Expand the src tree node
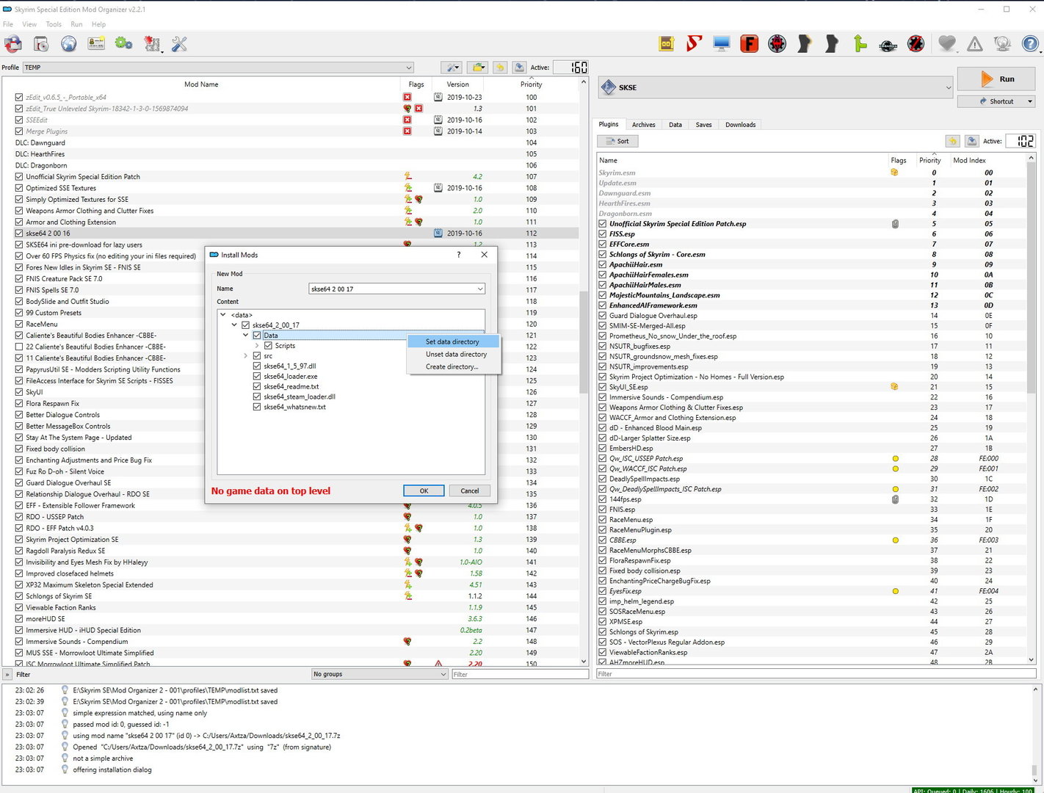 coord(246,356)
